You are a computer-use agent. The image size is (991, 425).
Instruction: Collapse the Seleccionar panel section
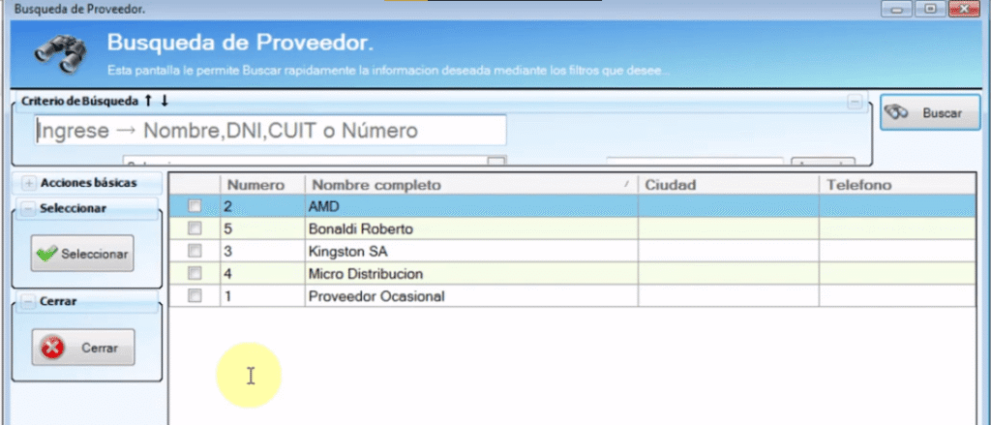28,208
